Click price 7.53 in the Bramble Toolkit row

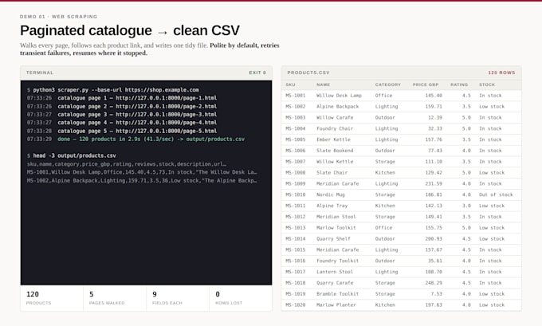point(437,294)
